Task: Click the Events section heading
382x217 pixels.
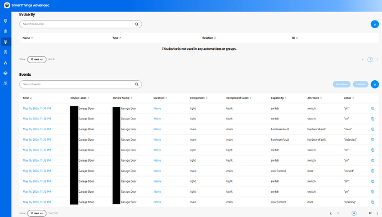Action: pos(25,75)
